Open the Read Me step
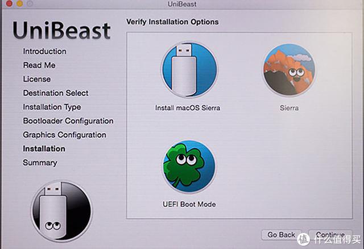The width and height of the screenshot is (364, 249). click(39, 65)
